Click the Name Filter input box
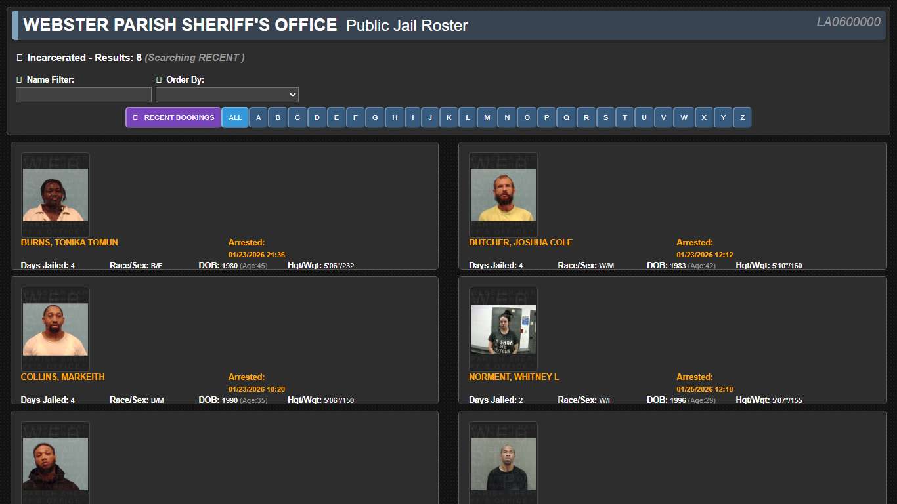This screenshot has width=897, height=504. (83, 94)
